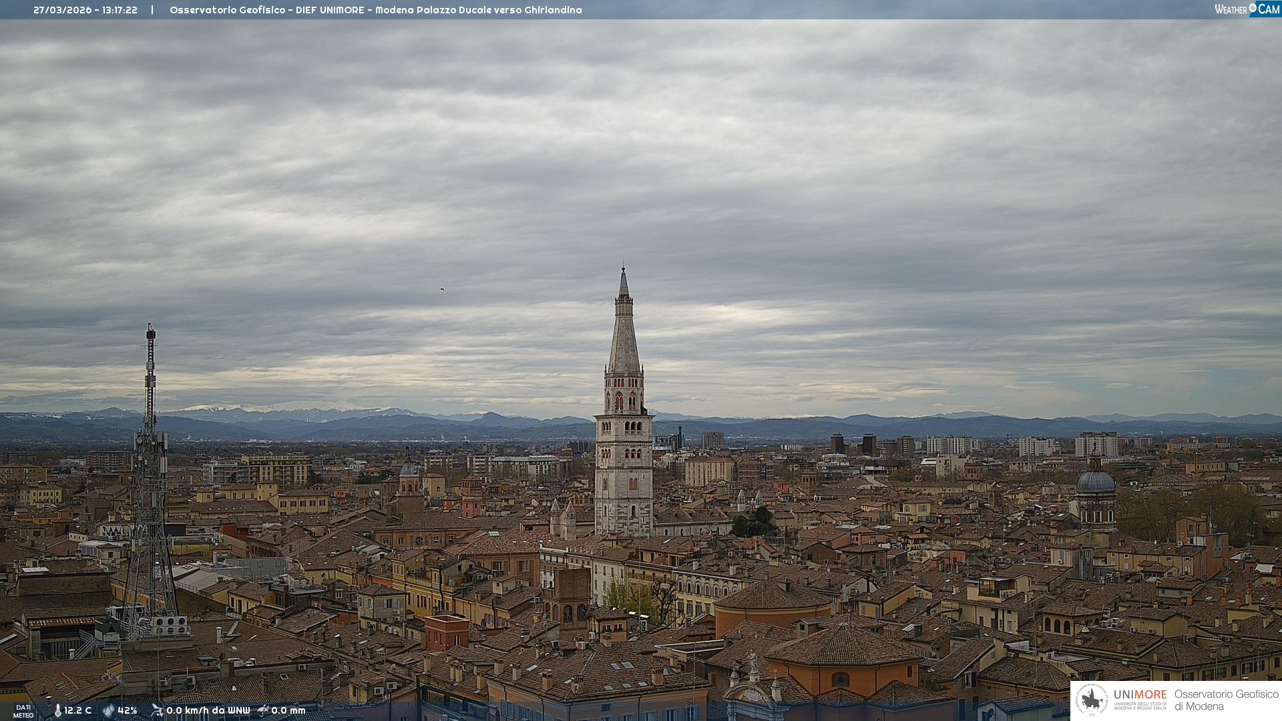Click the thermometer temperature icon
The image size is (1282, 721).
click(57, 710)
